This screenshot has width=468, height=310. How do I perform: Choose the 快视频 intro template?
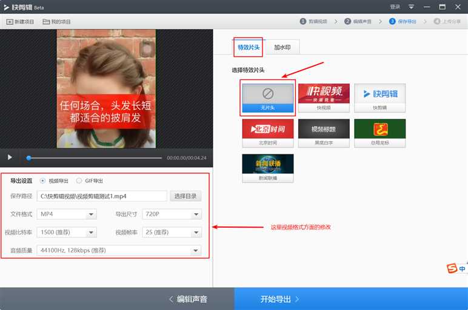tap(324, 97)
